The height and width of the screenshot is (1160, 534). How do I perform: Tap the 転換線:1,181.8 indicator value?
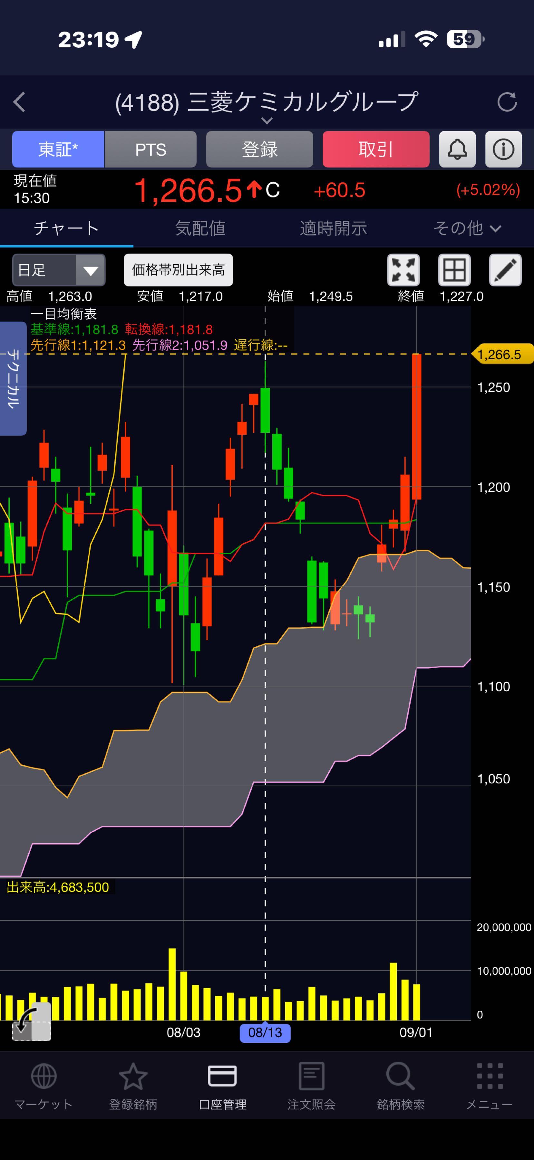click(169, 330)
